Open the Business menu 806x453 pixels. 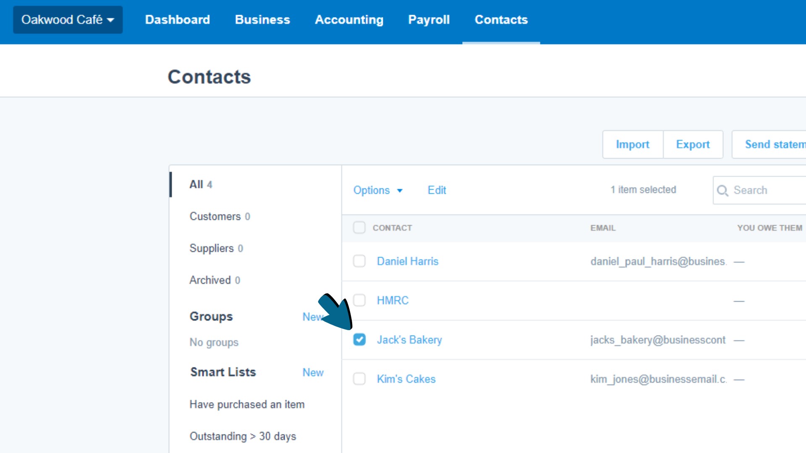262,20
